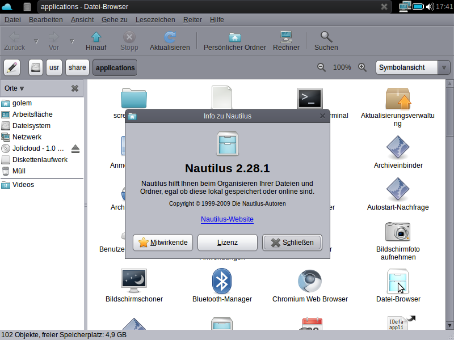Launch the Bluetooth-Manager icon
The width and height of the screenshot is (454, 340).
click(222, 280)
